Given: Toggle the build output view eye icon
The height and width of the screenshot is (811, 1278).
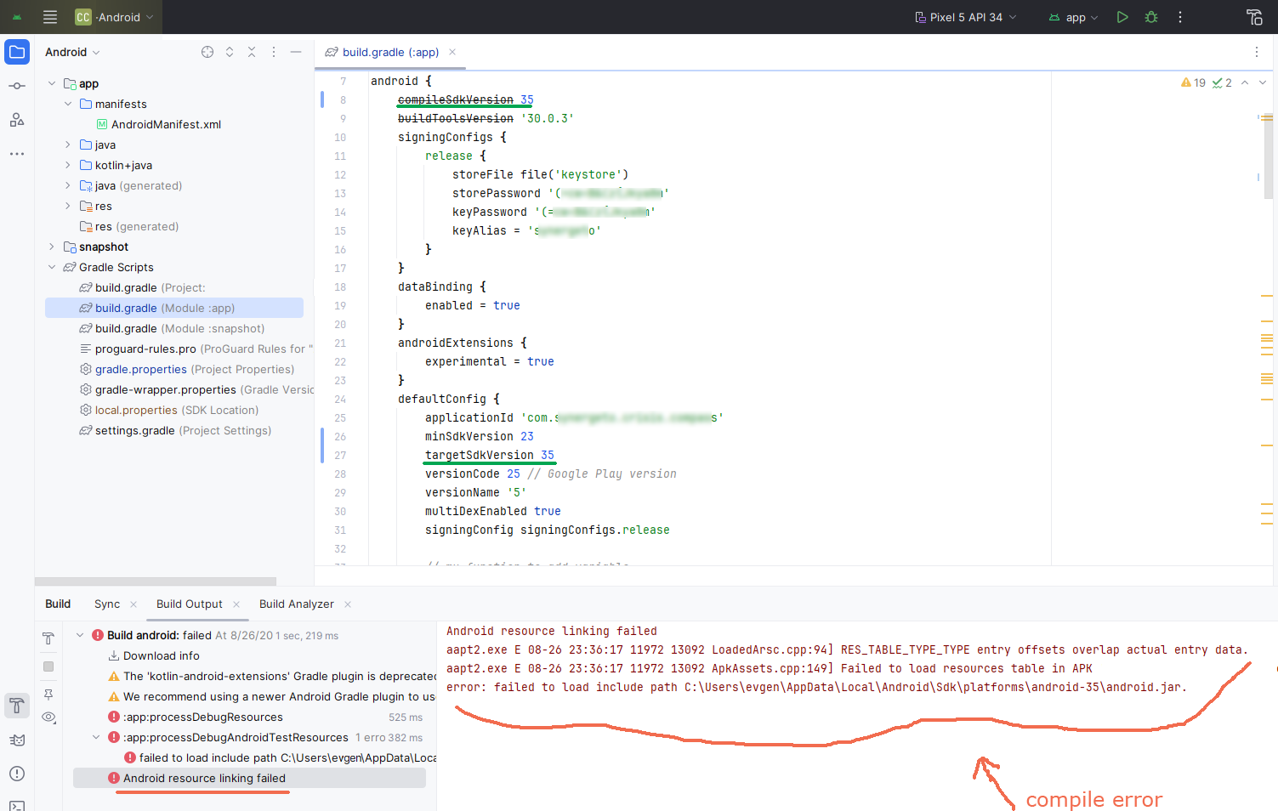Looking at the screenshot, I should tap(48, 717).
